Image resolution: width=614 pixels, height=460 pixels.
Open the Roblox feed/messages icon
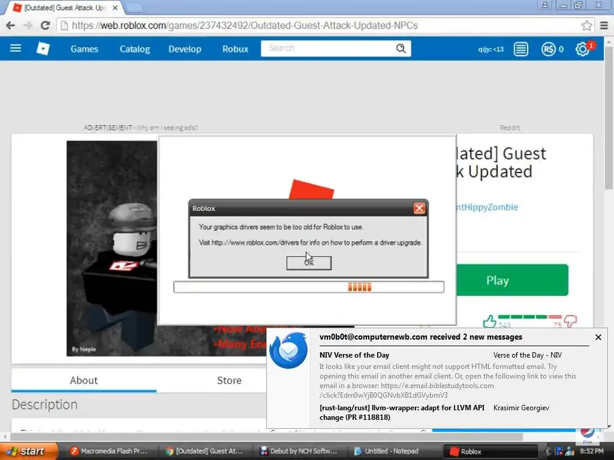(x=521, y=49)
